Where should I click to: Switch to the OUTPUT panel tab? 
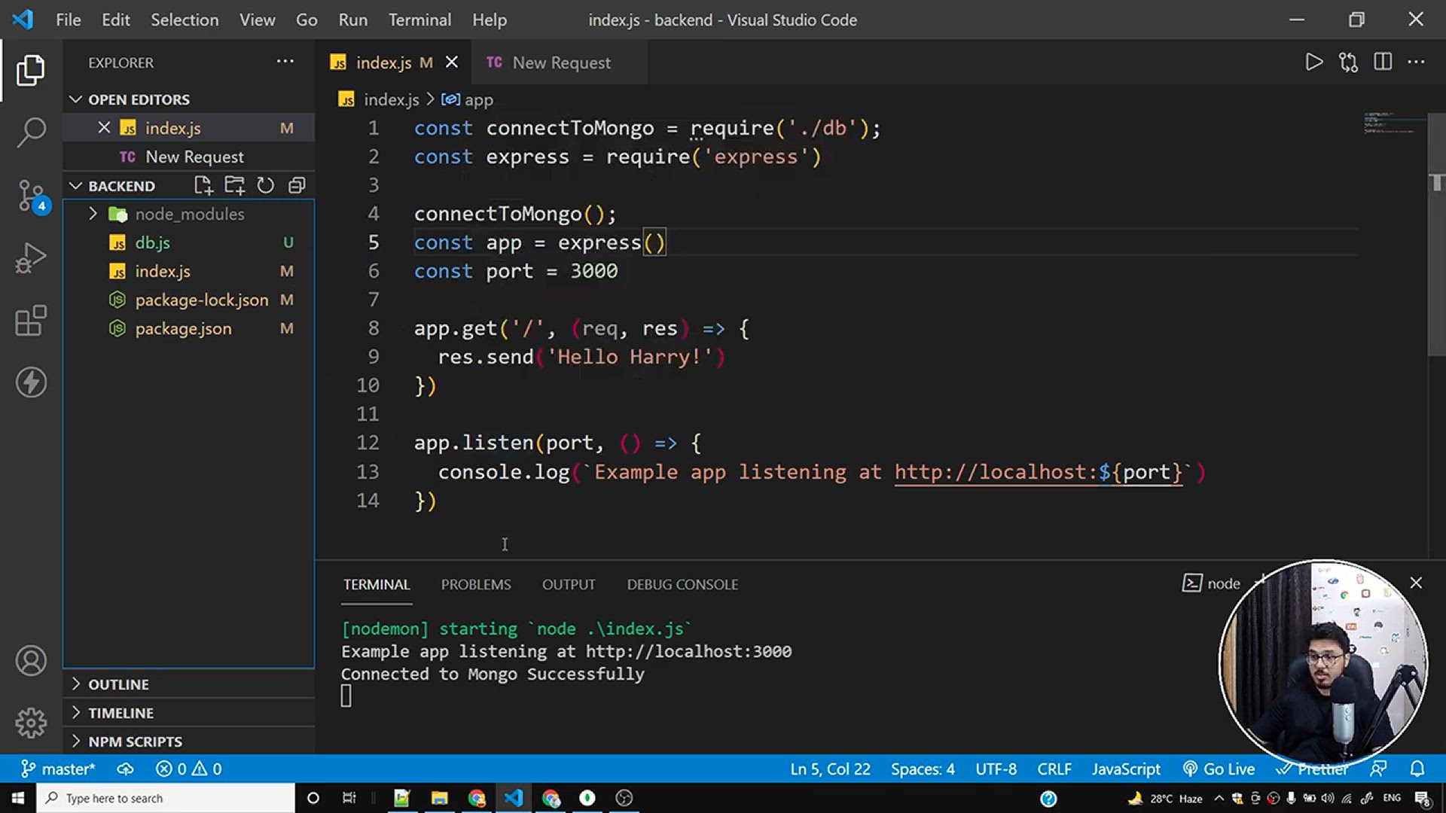pos(569,584)
